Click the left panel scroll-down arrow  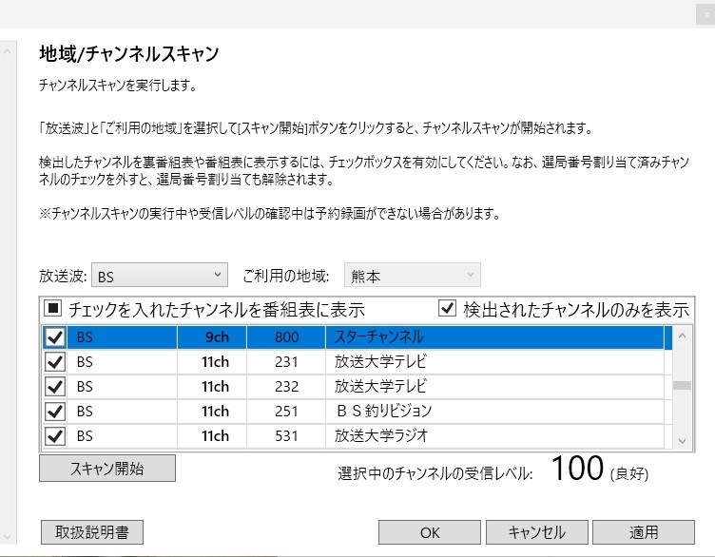(8, 536)
